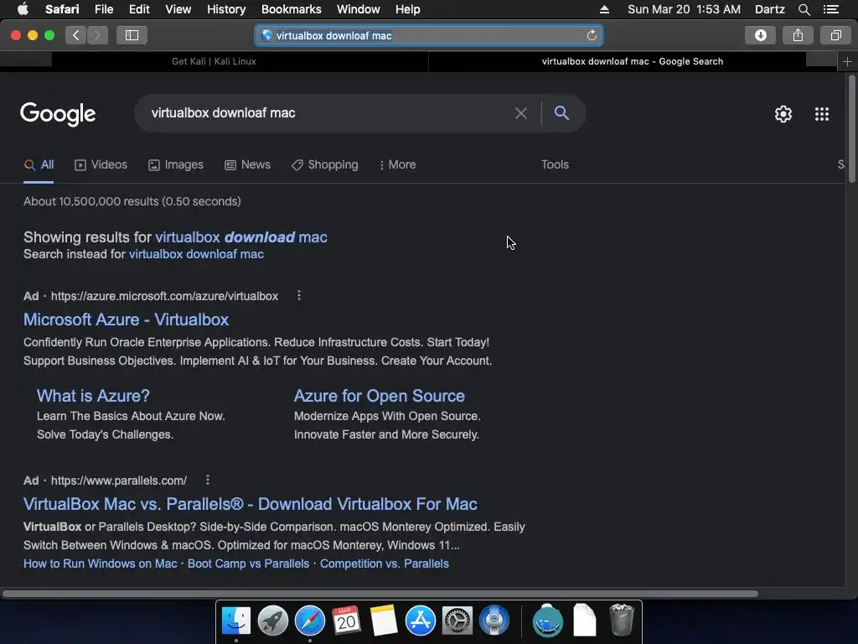Open Finder in the Dock
858x644 pixels.
[235, 621]
